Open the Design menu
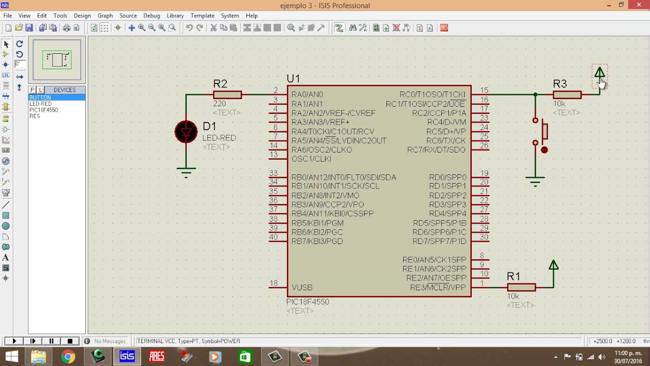The width and height of the screenshot is (650, 366). coord(82,16)
